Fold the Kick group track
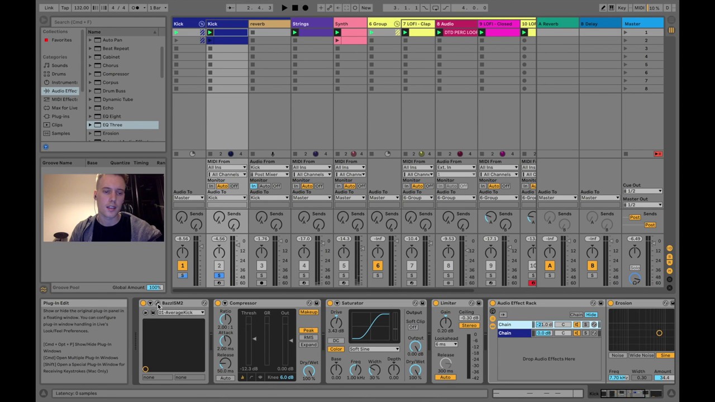 202,24
